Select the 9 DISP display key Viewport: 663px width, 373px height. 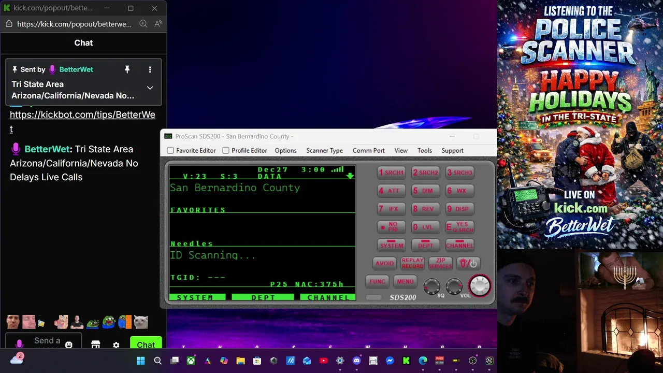(x=459, y=209)
